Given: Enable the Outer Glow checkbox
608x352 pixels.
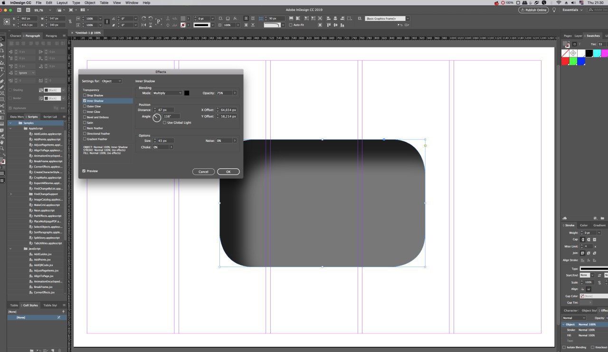Looking at the screenshot, I should tap(85, 106).
